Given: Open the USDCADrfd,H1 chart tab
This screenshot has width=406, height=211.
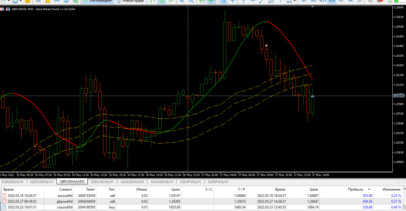Looking at the screenshot, I should (x=103, y=182).
